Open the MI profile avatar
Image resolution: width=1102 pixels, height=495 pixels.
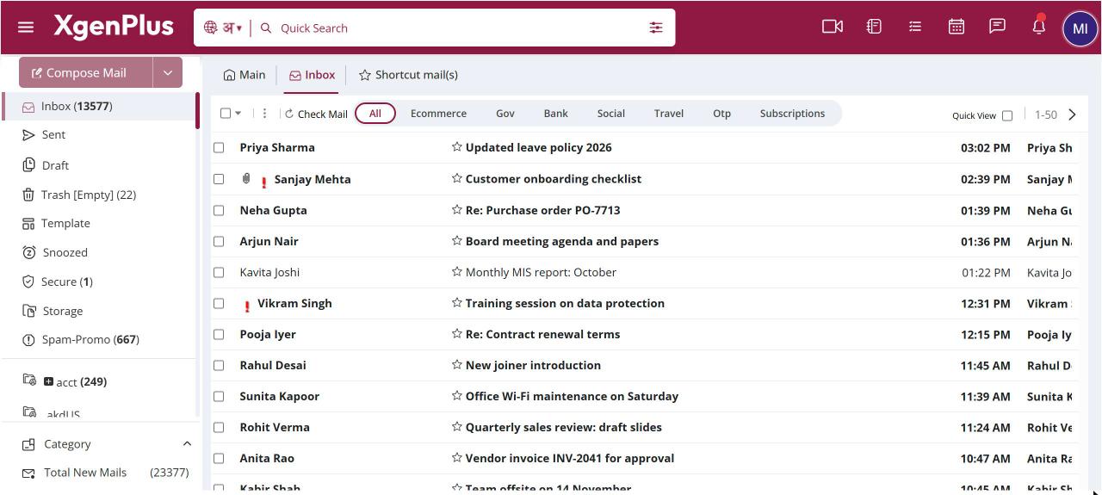1080,28
